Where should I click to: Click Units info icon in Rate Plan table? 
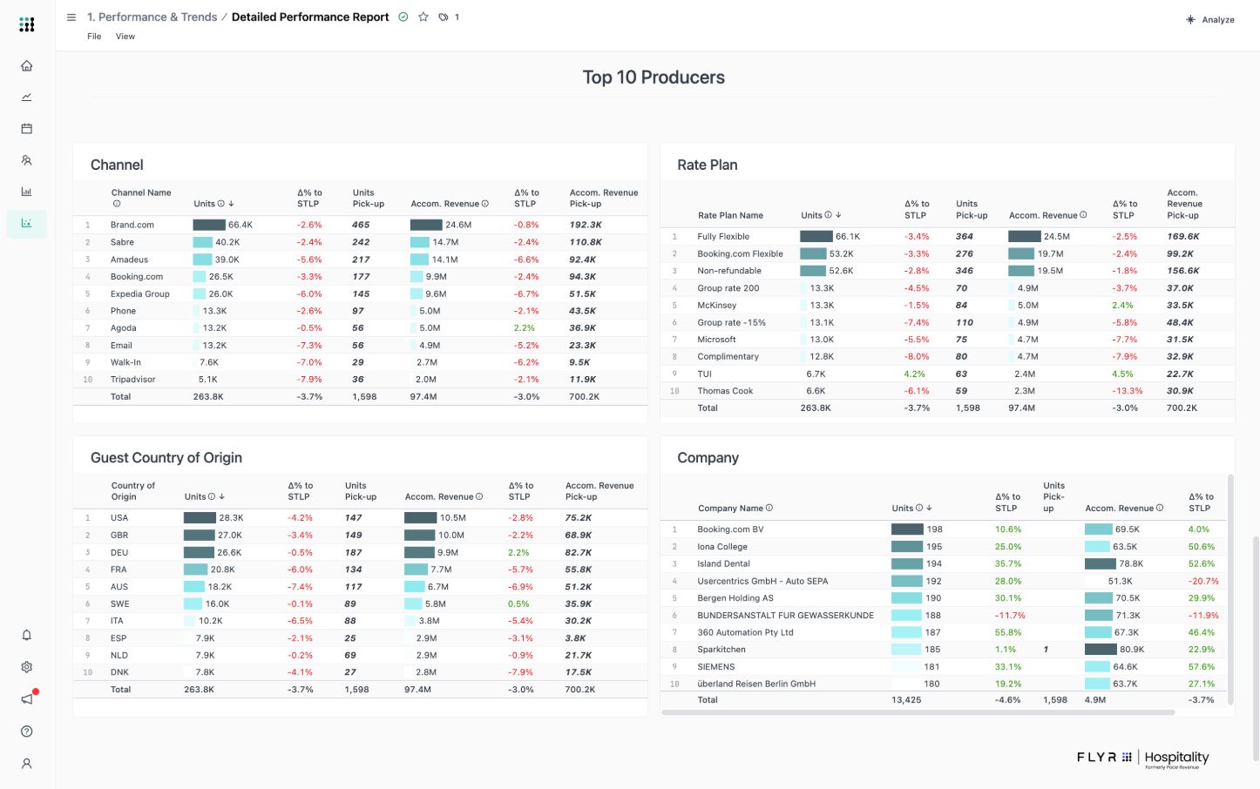(828, 215)
